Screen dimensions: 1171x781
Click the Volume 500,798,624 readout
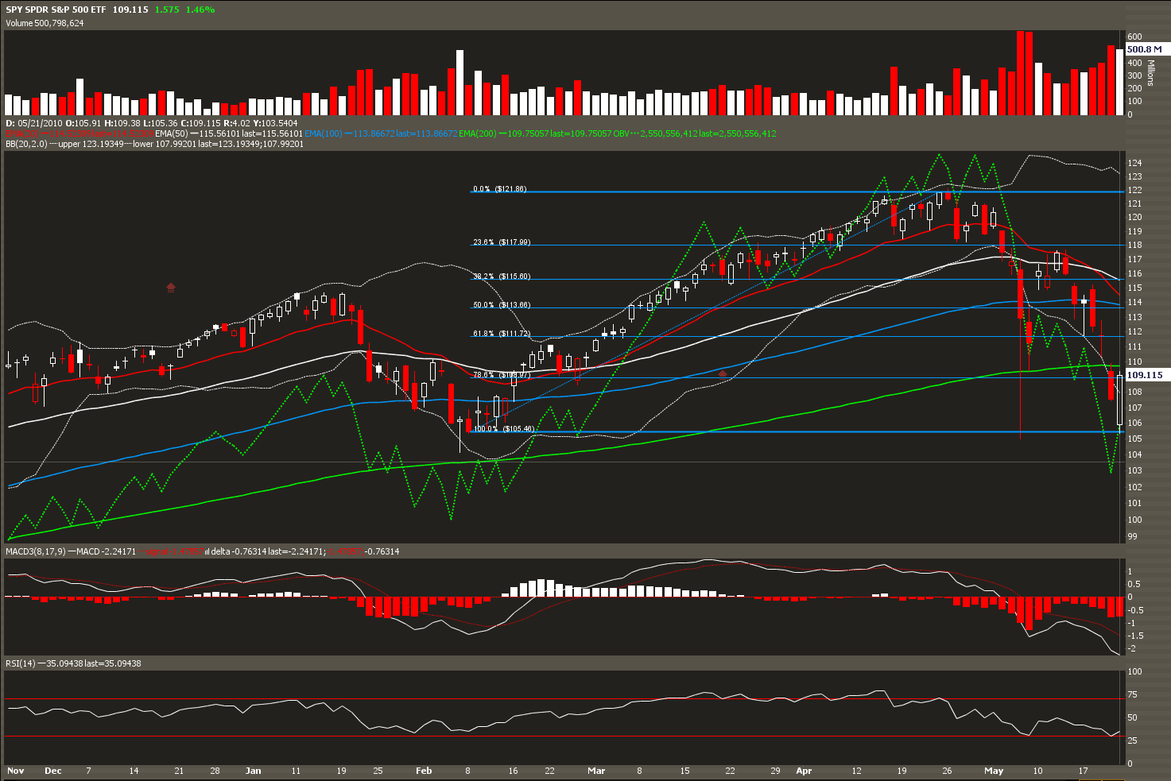tap(45, 23)
